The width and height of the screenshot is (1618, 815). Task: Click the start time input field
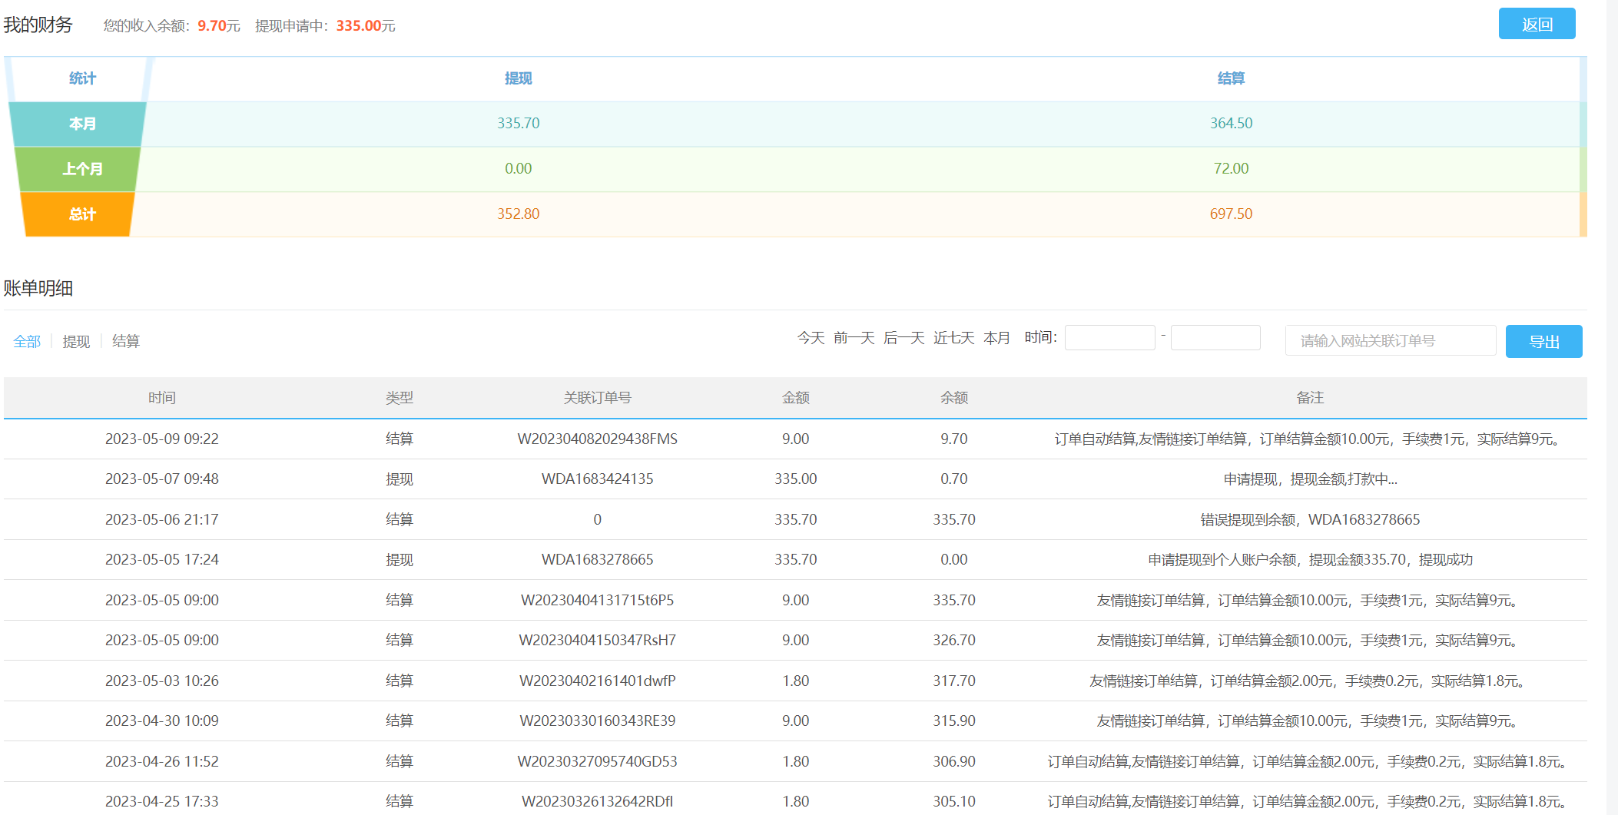click(1109, 338)
